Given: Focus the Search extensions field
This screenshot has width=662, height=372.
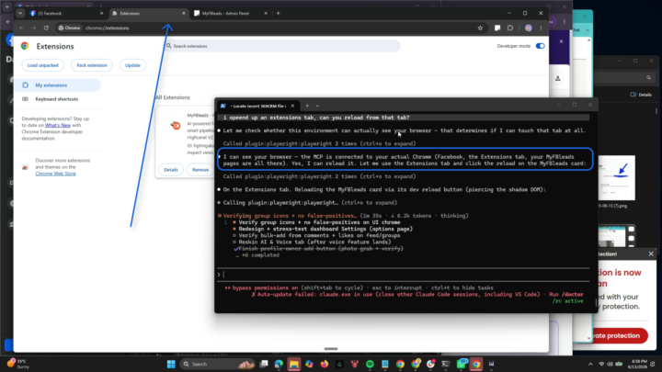Looking at the screenshot, I should click(282, 46).
